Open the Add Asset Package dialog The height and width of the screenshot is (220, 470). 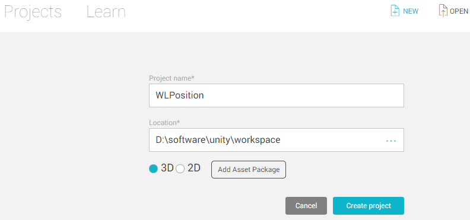(x=249, y=170)
